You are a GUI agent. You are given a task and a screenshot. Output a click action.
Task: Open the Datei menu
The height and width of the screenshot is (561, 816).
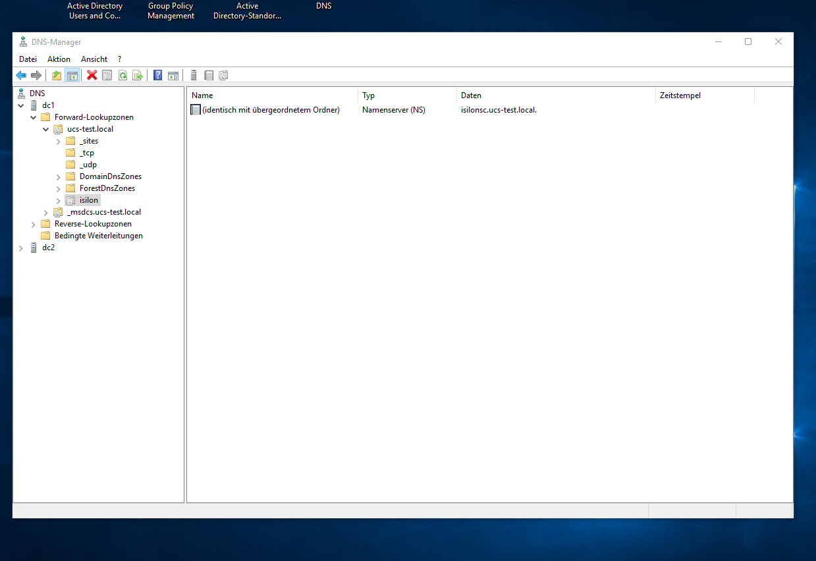click(x=28, y=59)
